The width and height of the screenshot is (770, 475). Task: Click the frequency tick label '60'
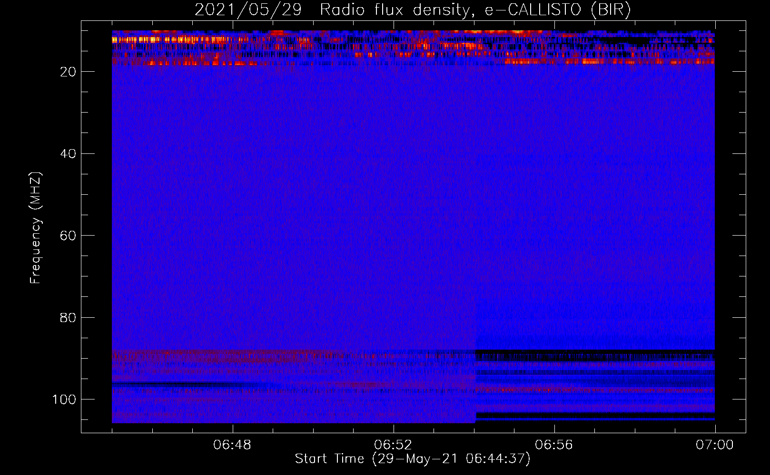pyautogui.click(x=69, y=236)
